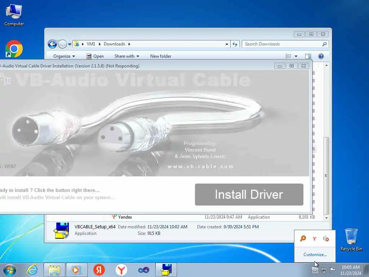This screenshot has width=369, height=277.
Task: Expand the arrow after VM1 breadcrumb
Action: [99, 44]
